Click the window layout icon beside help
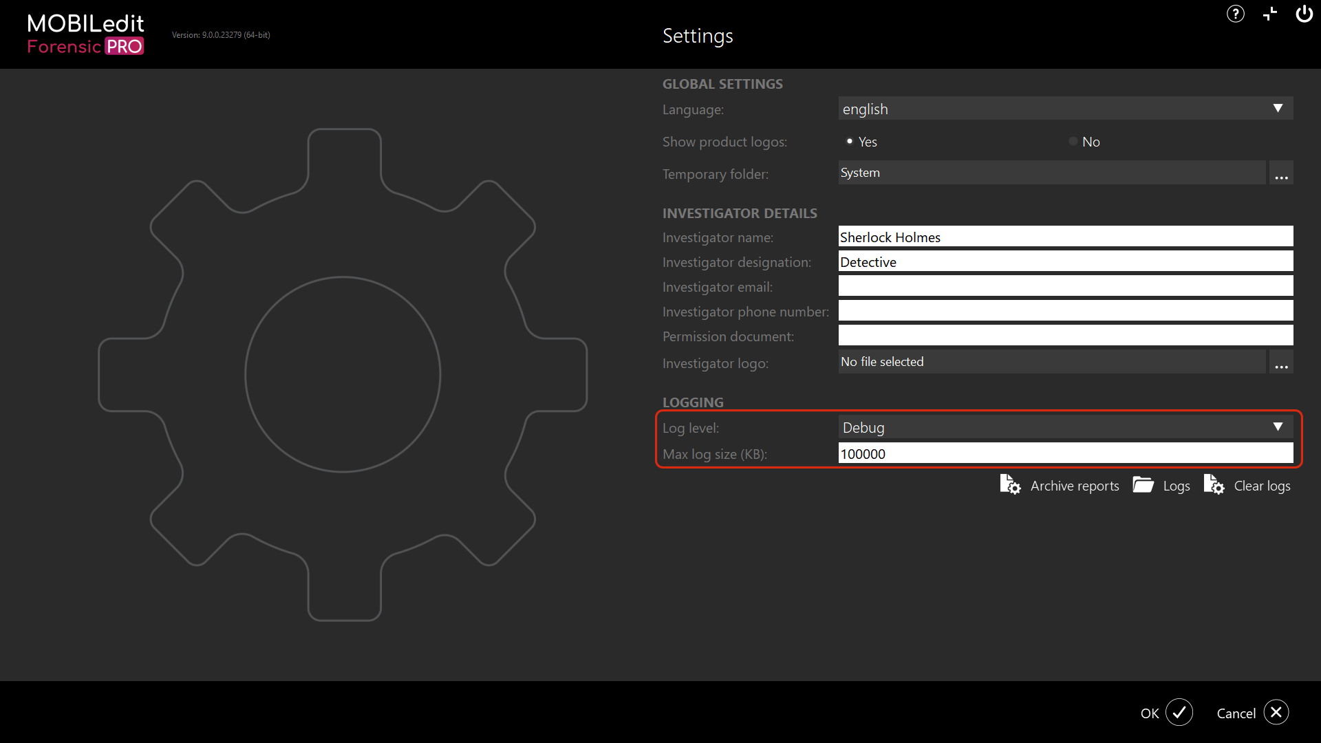The height and width of the screenshot is (743, 1321). click(x=1269, y=14)
